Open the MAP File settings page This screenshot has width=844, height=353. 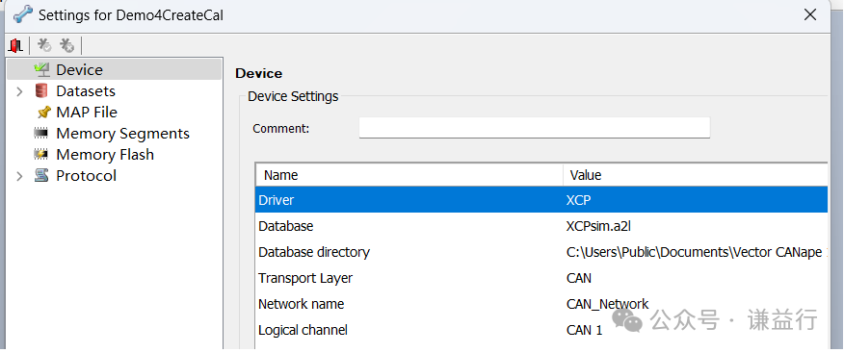(87, 113)
